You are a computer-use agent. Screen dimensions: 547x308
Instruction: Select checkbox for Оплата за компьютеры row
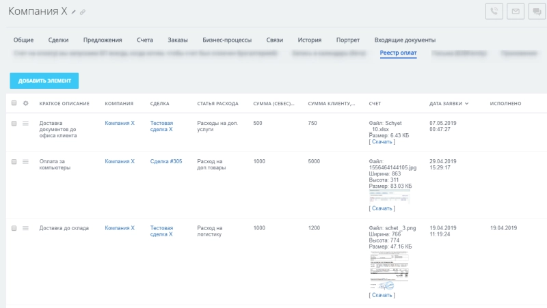[14, 162]
